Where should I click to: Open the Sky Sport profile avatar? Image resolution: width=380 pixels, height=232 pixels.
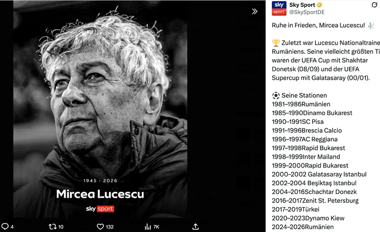[279, 8]
